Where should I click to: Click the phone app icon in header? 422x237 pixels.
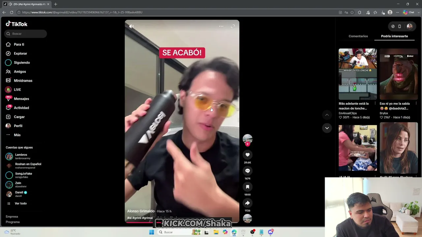(x=400, y=26)
